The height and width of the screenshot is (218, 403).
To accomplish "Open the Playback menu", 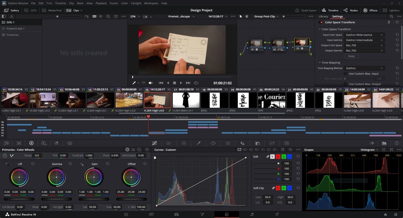I will [101, 3].
